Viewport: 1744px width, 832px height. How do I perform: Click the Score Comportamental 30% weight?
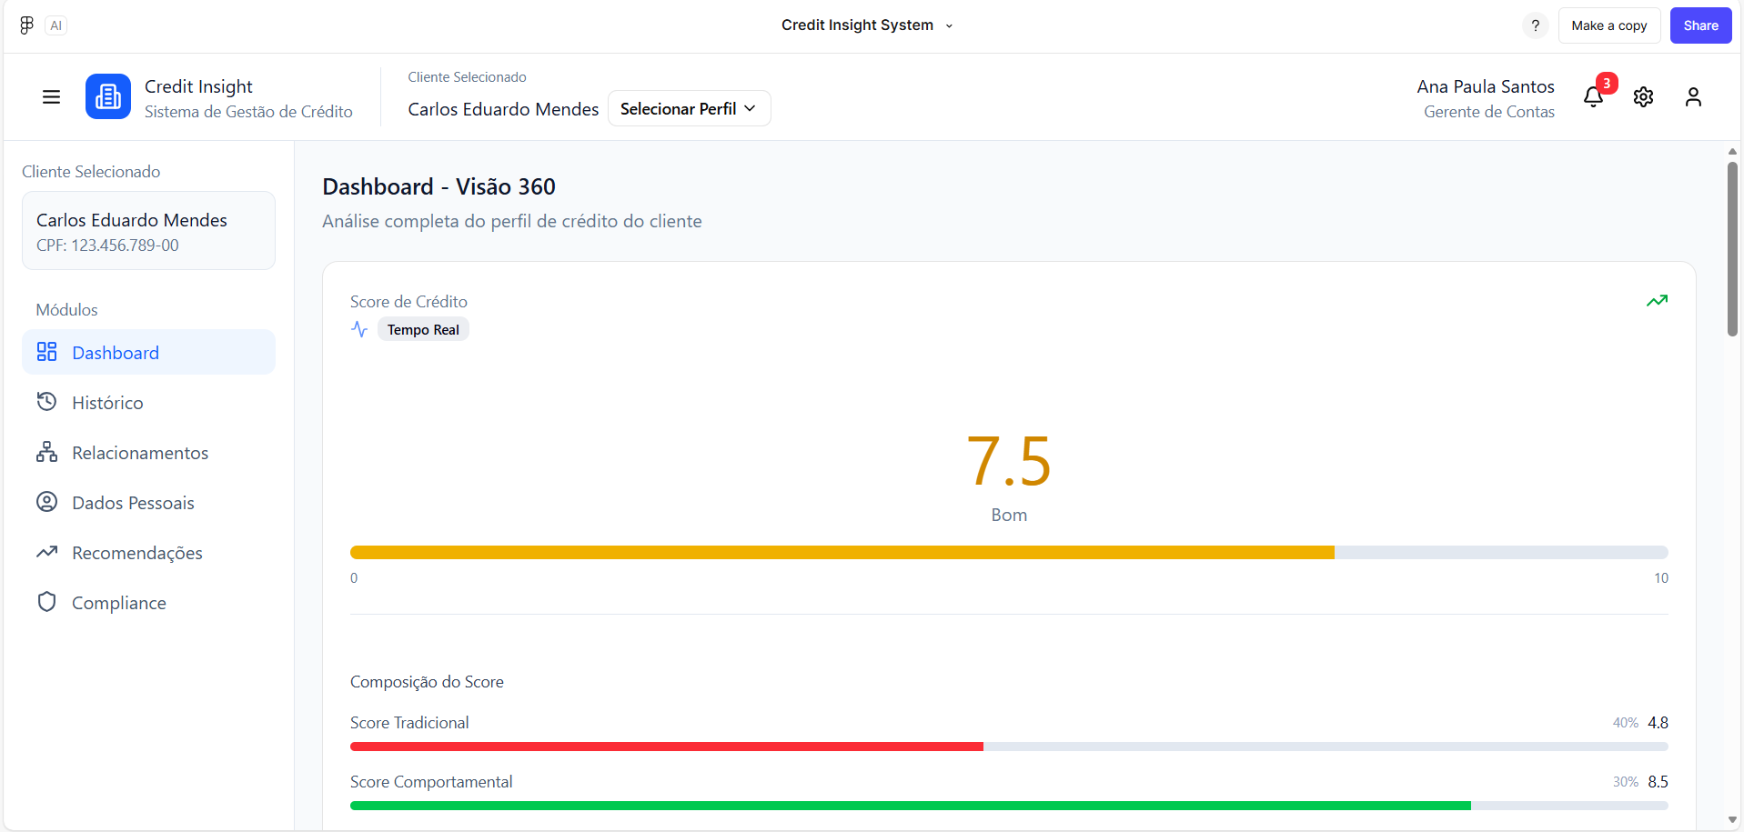1625,782
